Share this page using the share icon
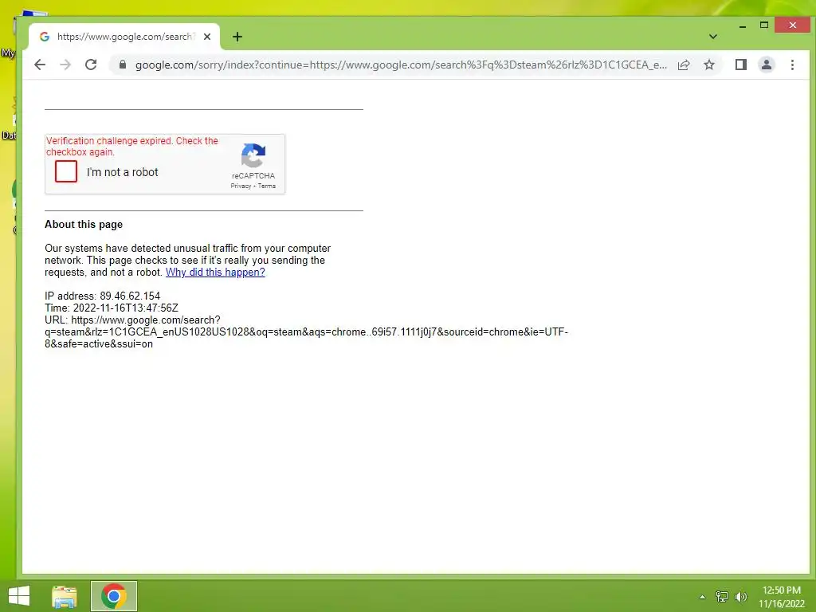 point(684,65)
